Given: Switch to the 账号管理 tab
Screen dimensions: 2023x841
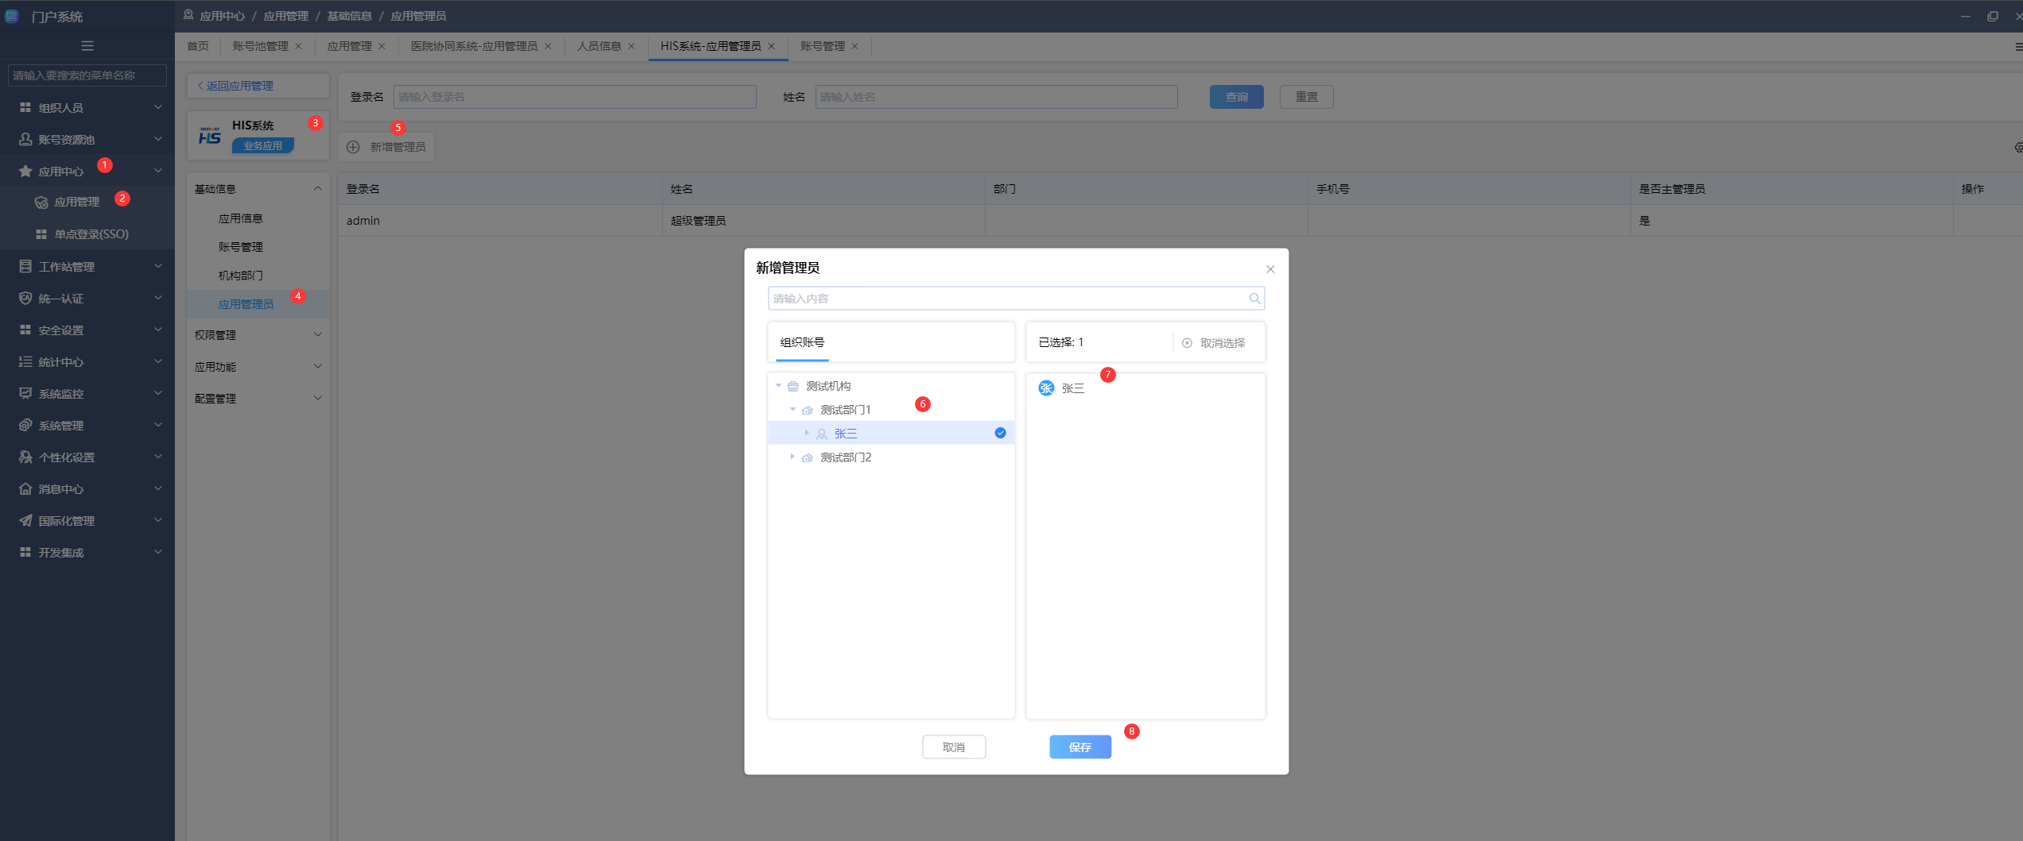Looking at the screenshot, I should click(823, 46).
